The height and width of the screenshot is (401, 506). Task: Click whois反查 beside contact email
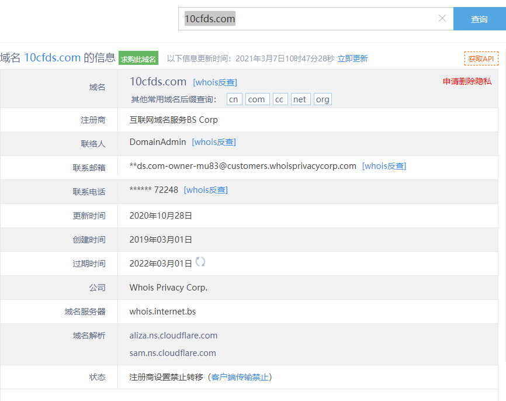(x=384, y=166)
